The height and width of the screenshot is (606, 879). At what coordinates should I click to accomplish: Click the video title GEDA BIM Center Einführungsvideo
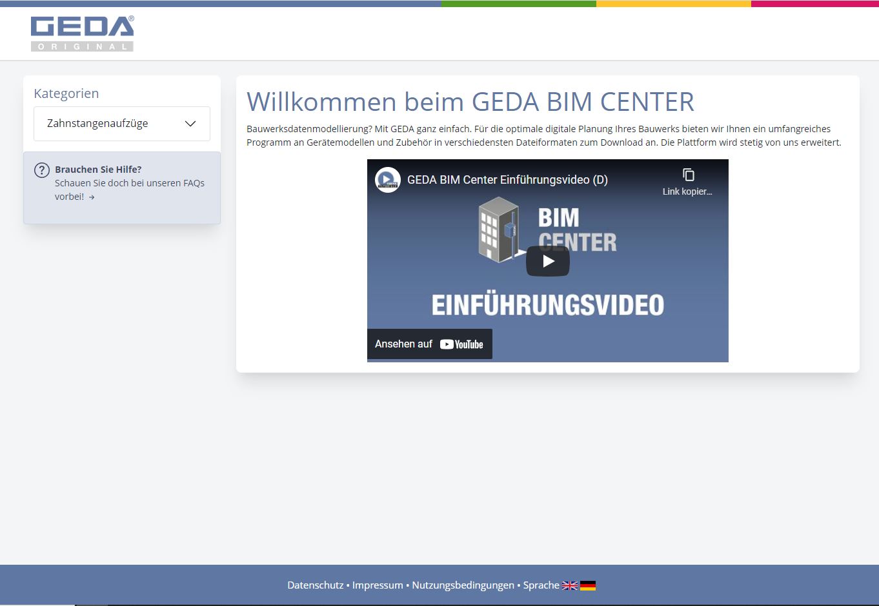(506, 180)
